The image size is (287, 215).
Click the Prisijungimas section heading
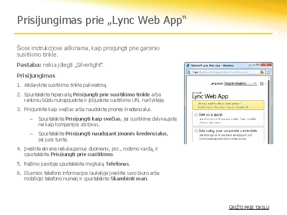click(x=36, y=76)
